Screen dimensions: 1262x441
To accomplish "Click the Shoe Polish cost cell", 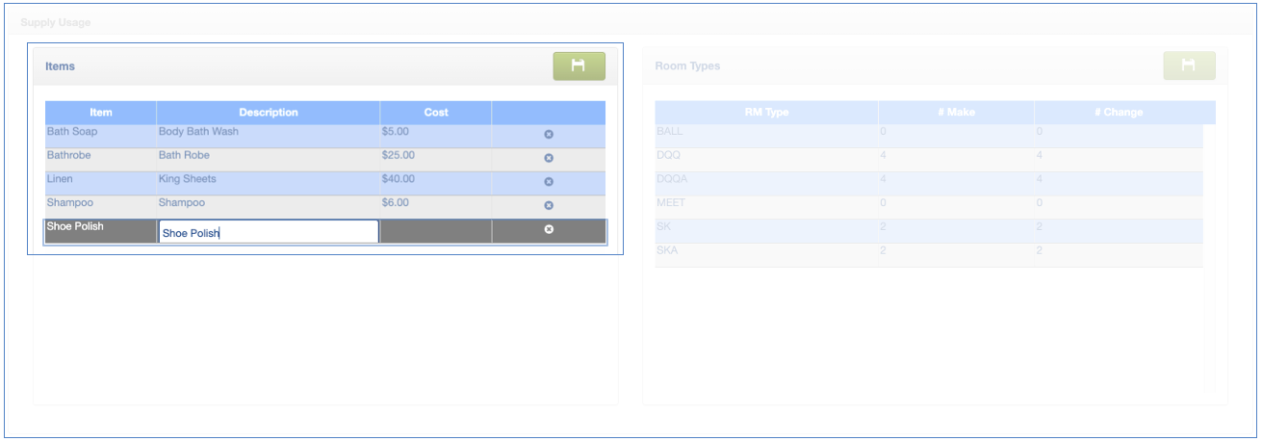I will click(435, 231).
